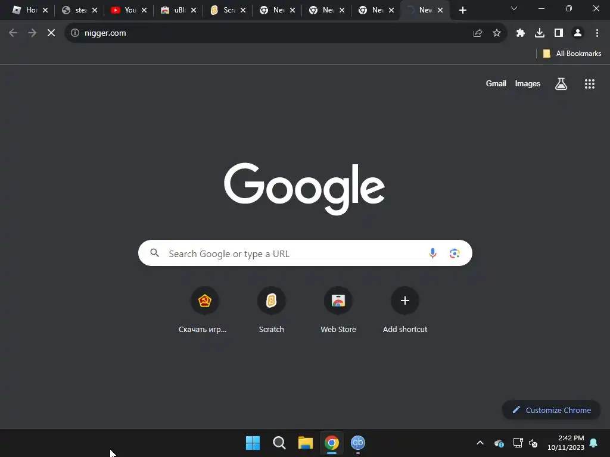Open the notification bell
Image resolution: width=610 pixels, height=457 pixels.
pos(594,443)
